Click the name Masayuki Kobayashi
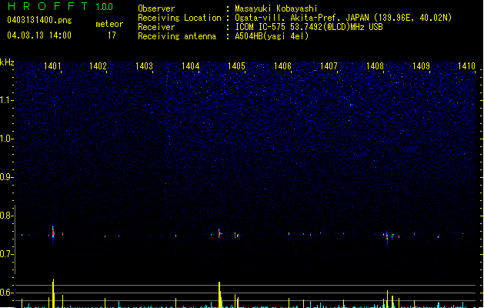The image size is (484, 308). point(276,8)
